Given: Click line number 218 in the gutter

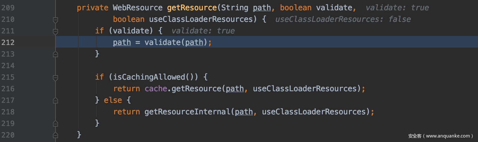Looking at the screenshot, I should point(8,112).
